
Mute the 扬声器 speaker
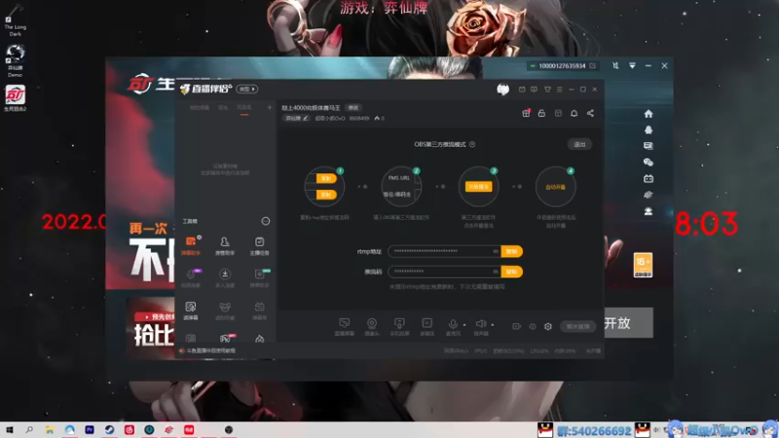(x=480, y=327)
